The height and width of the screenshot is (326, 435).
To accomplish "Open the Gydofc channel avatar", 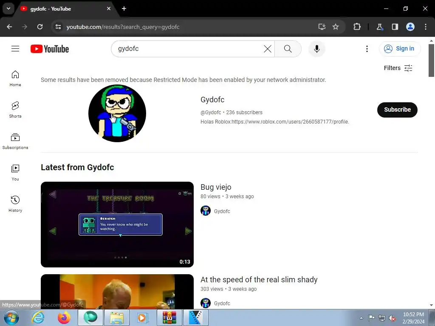I will [x=117, y=113].
